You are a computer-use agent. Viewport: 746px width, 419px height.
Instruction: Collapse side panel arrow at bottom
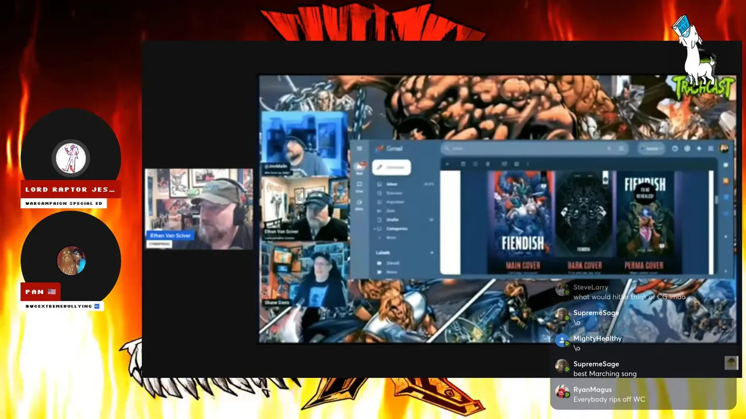click(x=726, y=271)
